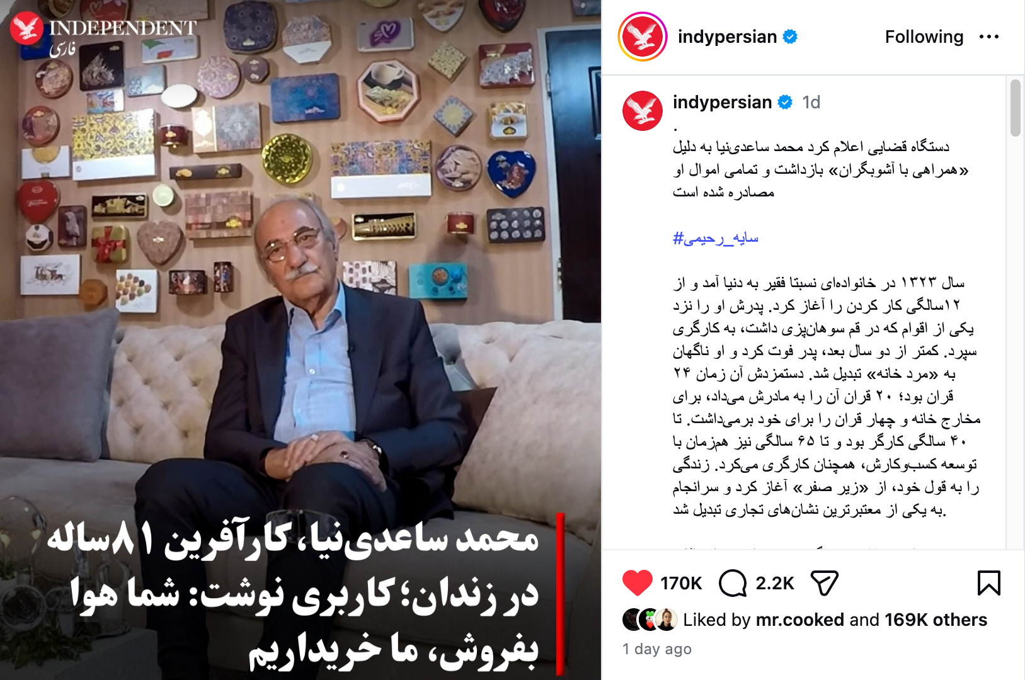Click the verified badge in post header
This screenshot has height=680, width=1025.
click(x=790, y=37)
